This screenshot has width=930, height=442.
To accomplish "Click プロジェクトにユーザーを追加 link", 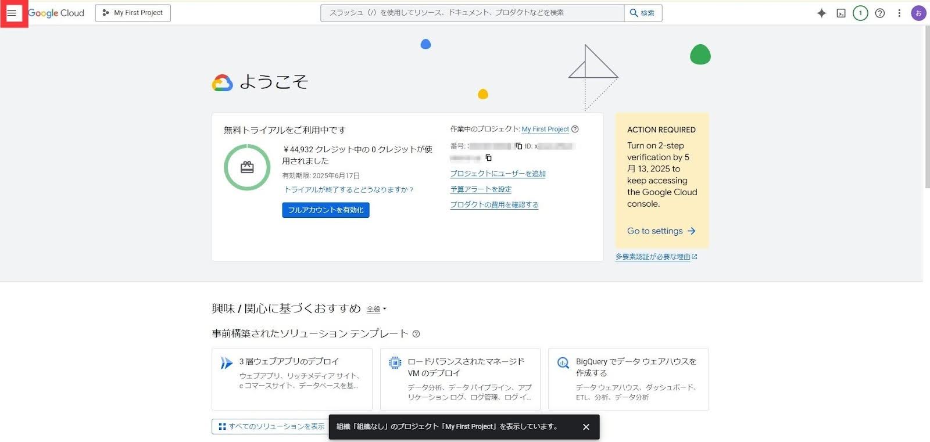I will tap(498, 174).
